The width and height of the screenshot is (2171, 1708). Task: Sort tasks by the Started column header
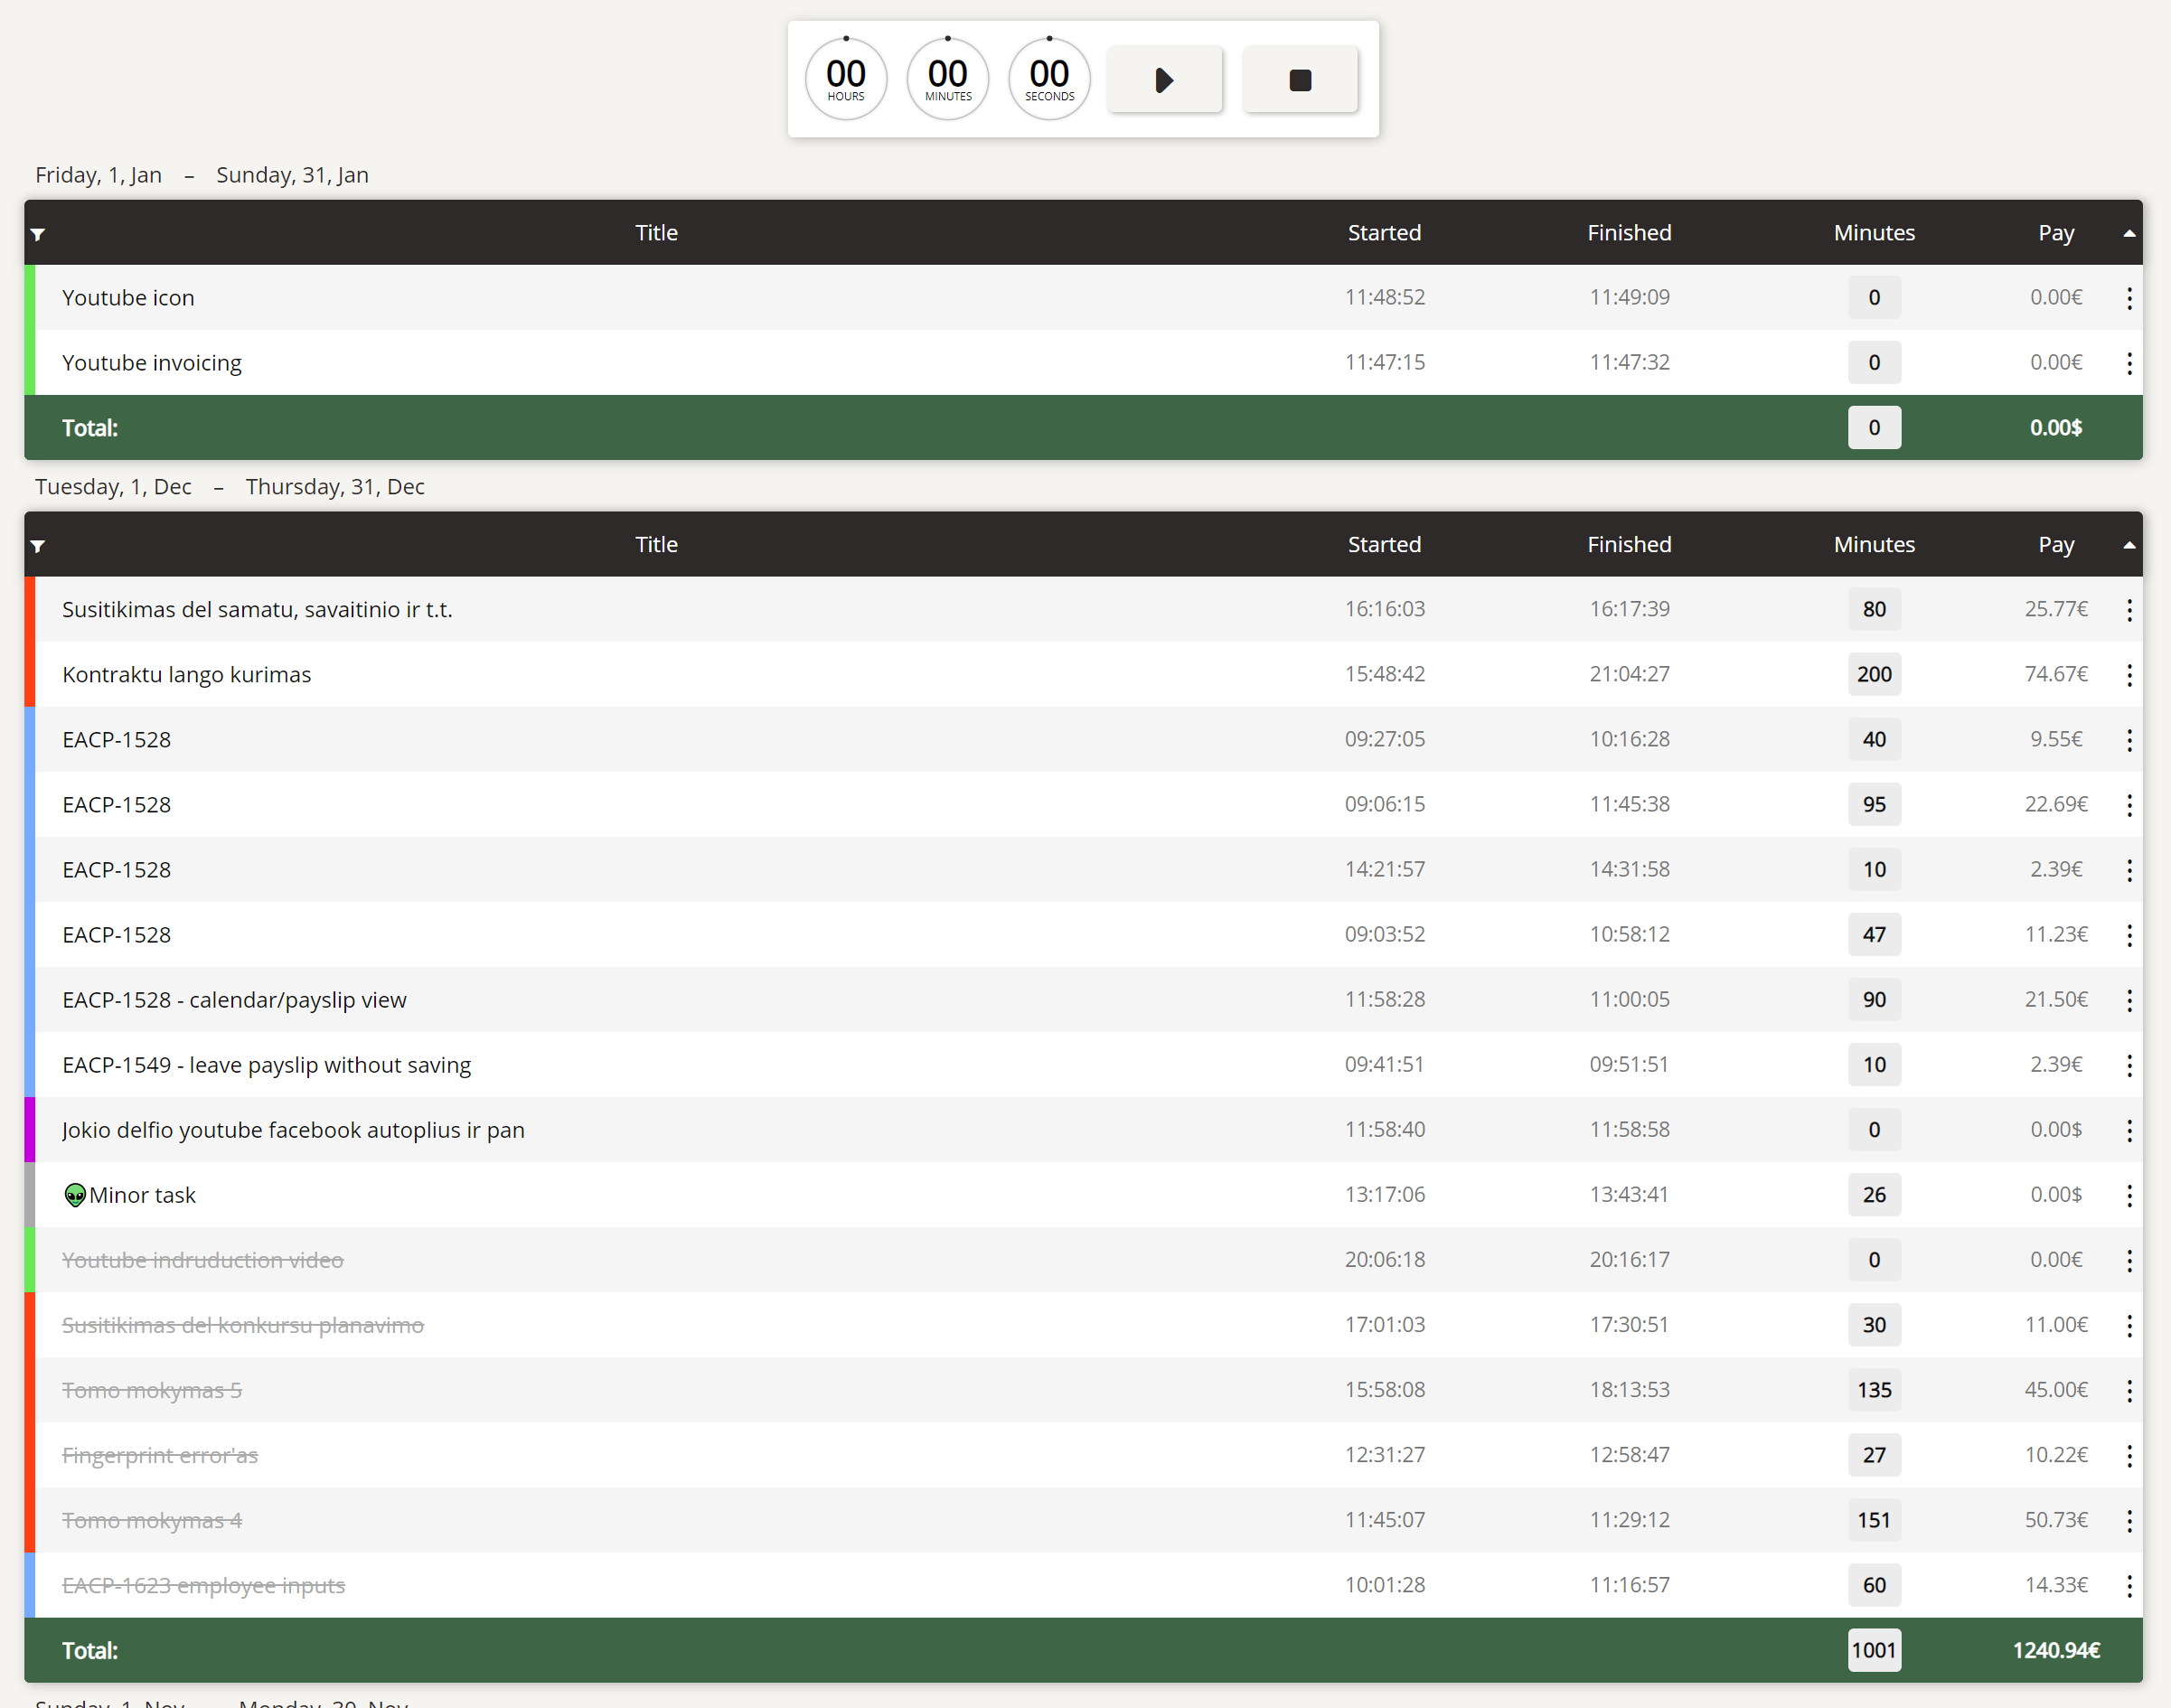pos(1384,545)
